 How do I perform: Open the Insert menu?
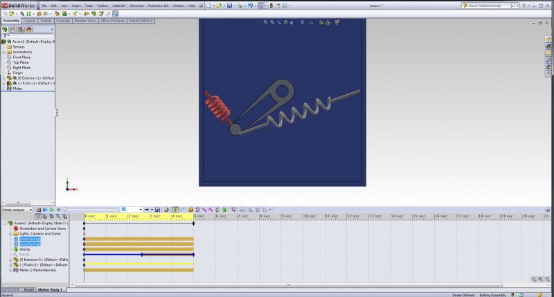click(76, 6)
